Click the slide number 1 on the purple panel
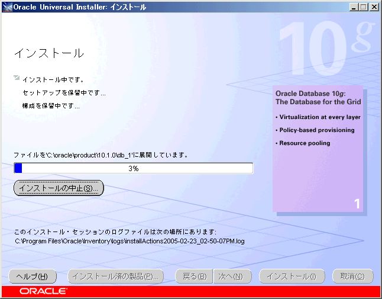The image size is (382, 299). click(x=357, y=204)
